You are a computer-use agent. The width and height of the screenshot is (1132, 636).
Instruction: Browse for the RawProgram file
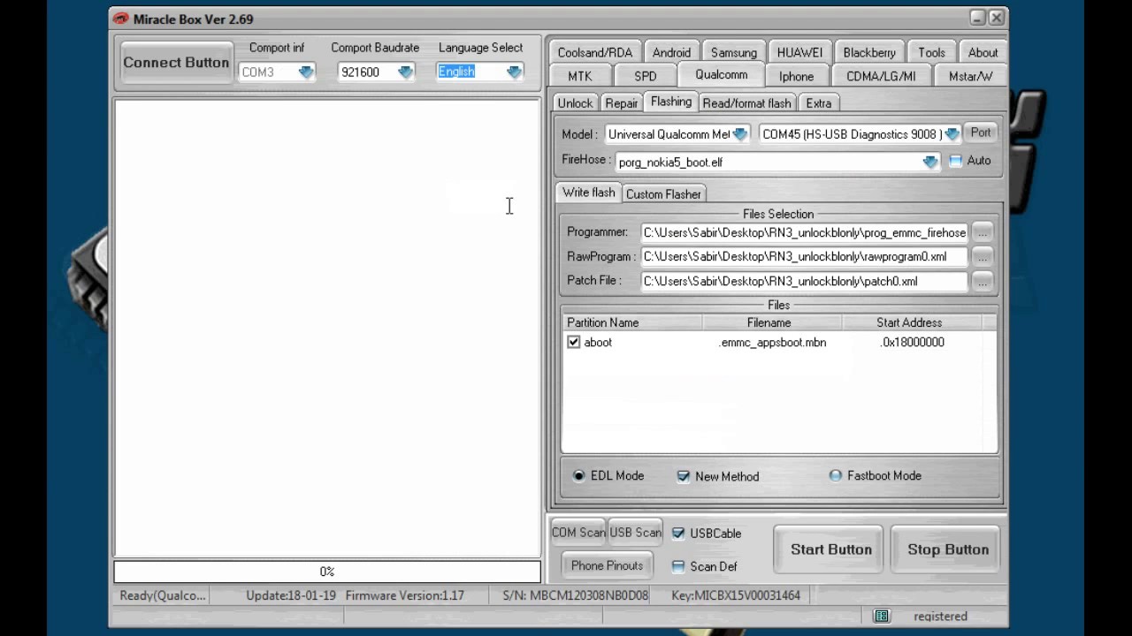[x=982, y=256]
